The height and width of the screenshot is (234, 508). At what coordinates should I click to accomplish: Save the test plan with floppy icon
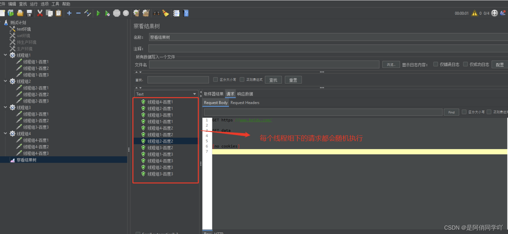click(x=29, y=13)
